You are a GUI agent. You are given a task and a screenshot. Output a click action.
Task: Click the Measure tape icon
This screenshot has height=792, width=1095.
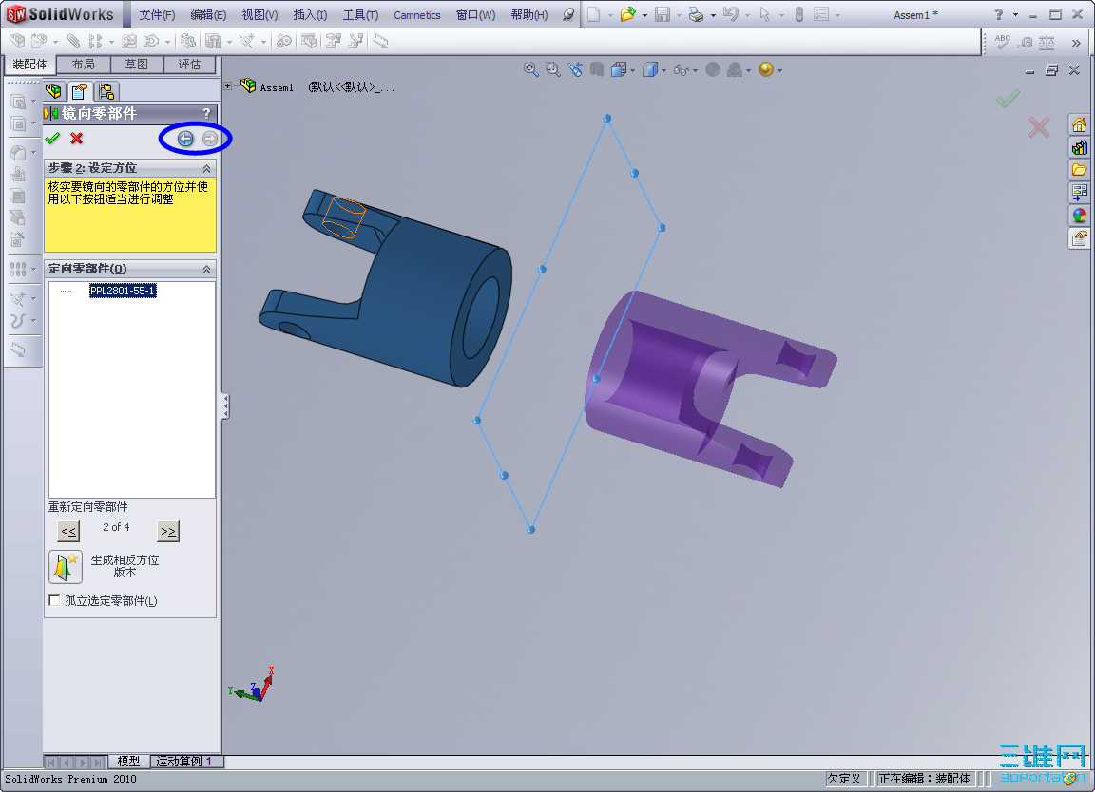coord(1025,43)
